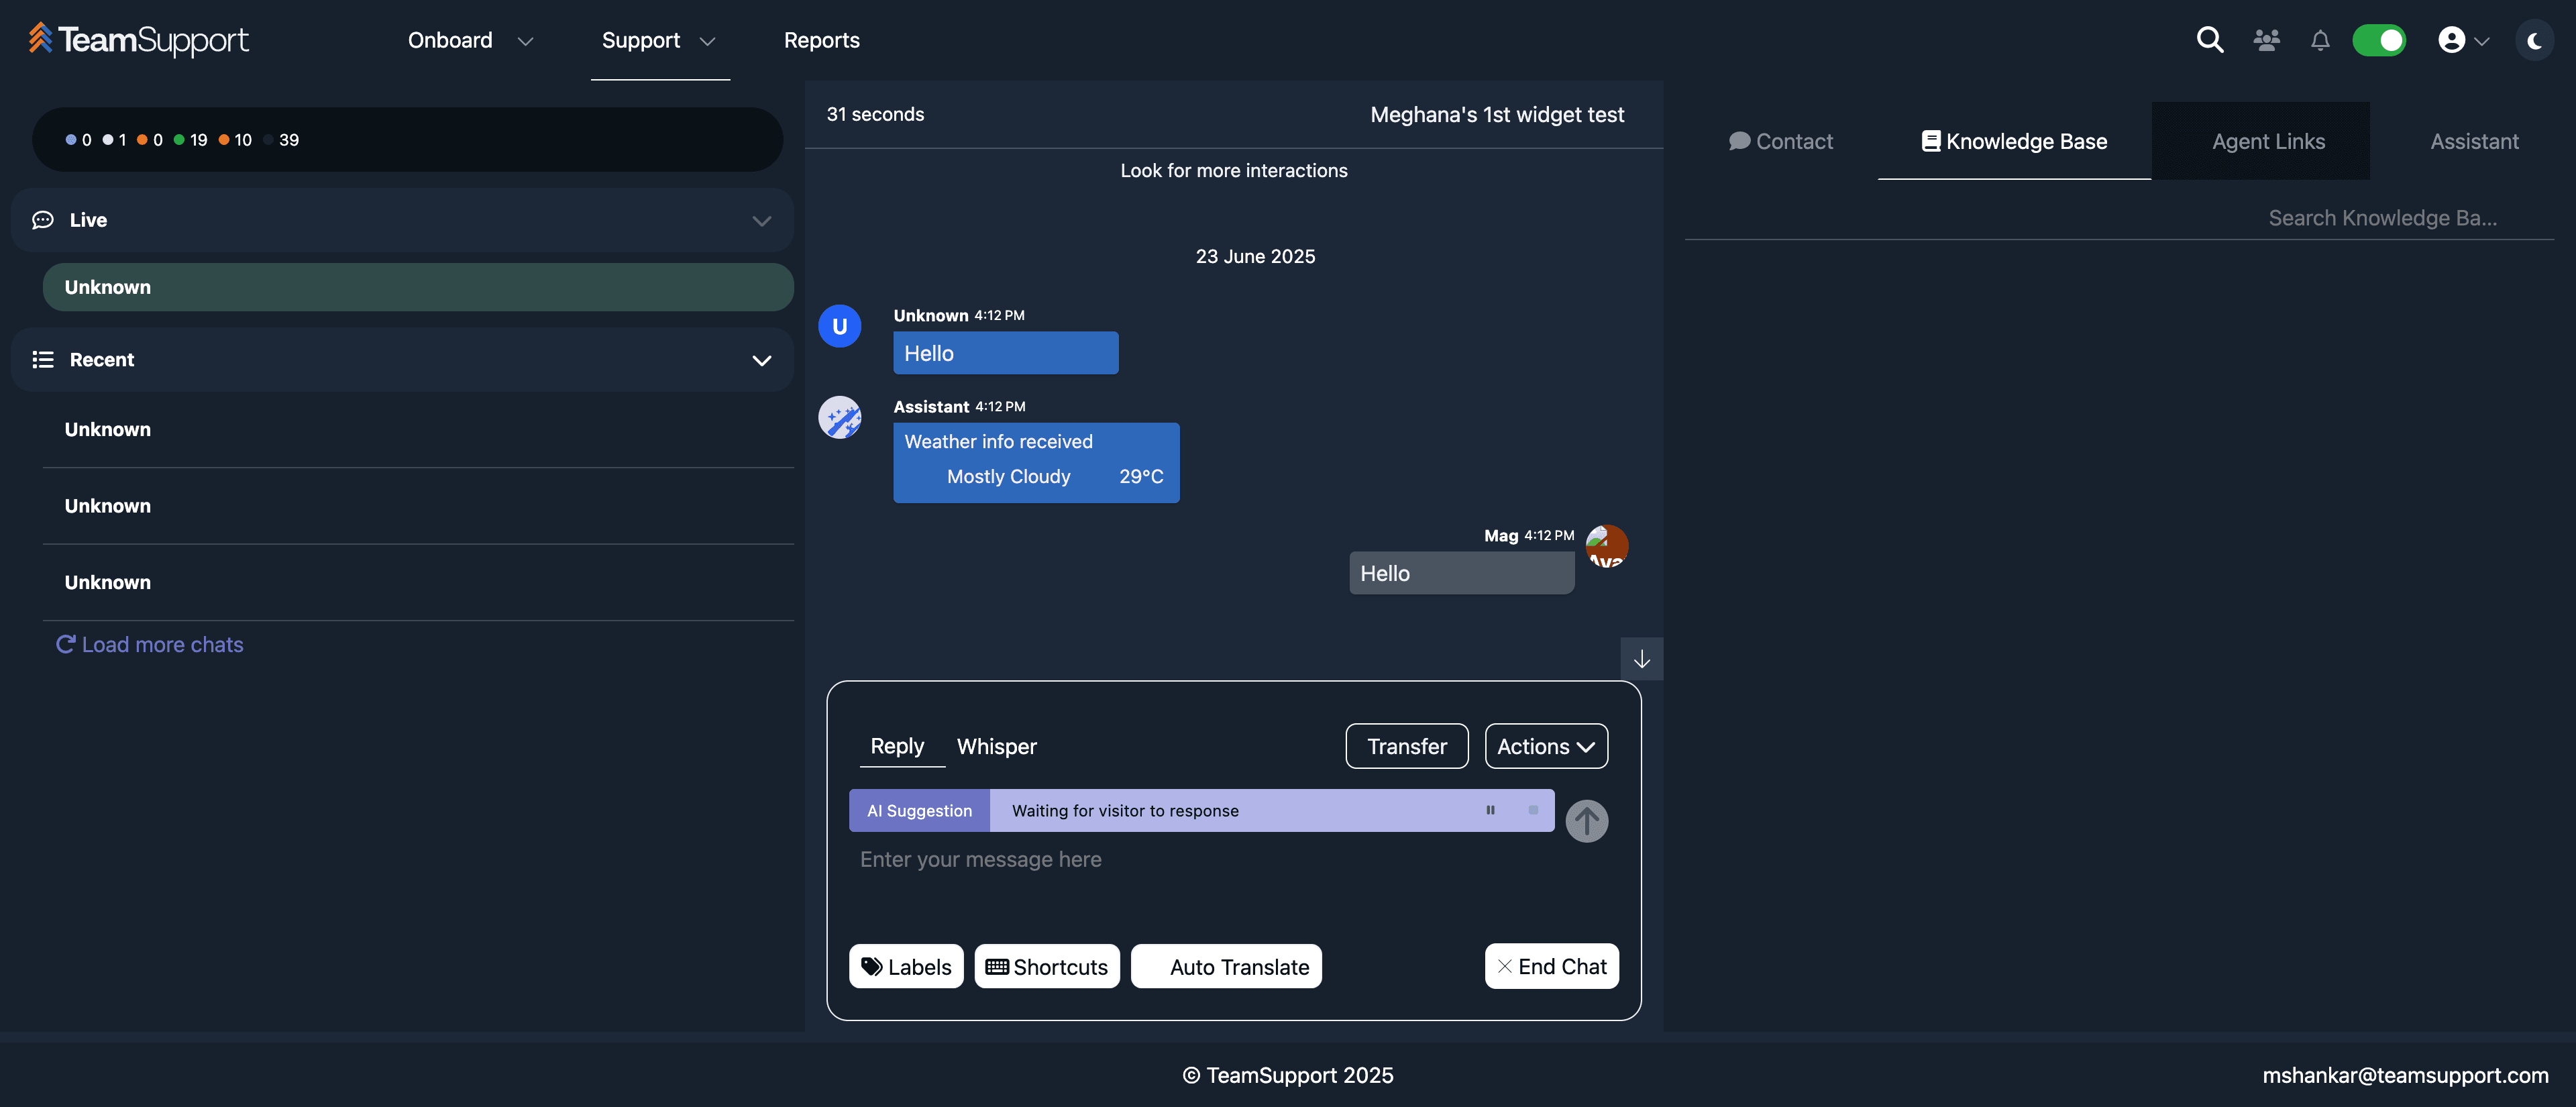Click Look for more interactions
The width and height of the screenshot is (2576, 1107).
click(x=1233, y=171)
